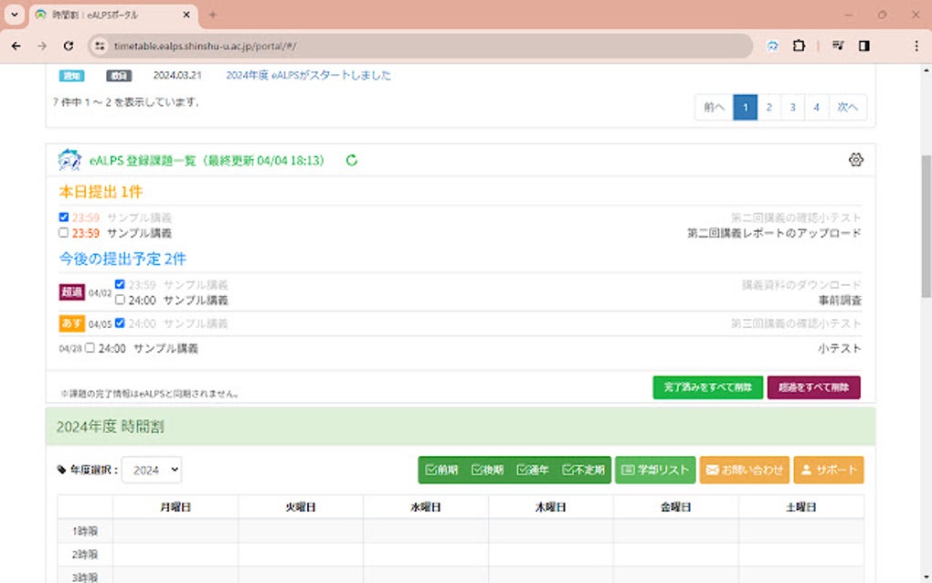Screen dimensions: 932x583
Task: Select pagination page 3
Action: [792, 107]
